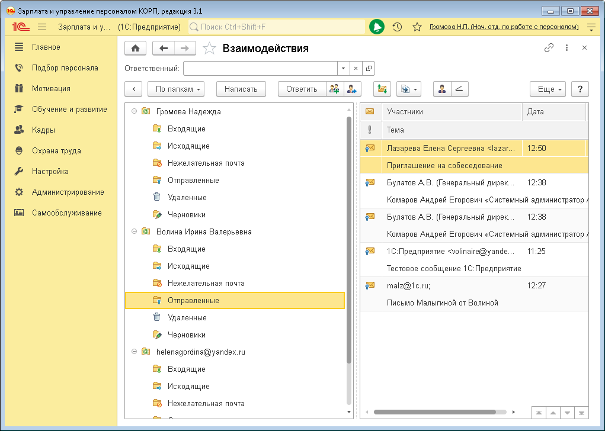
Task: Select Нежелательная почта folder under Громова Надежда
Action: [x=206, y=163]
